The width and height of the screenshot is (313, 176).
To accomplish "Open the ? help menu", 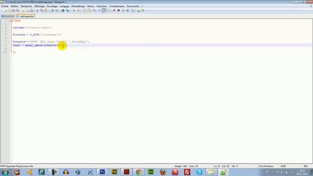I will click(x=142, y=6).
